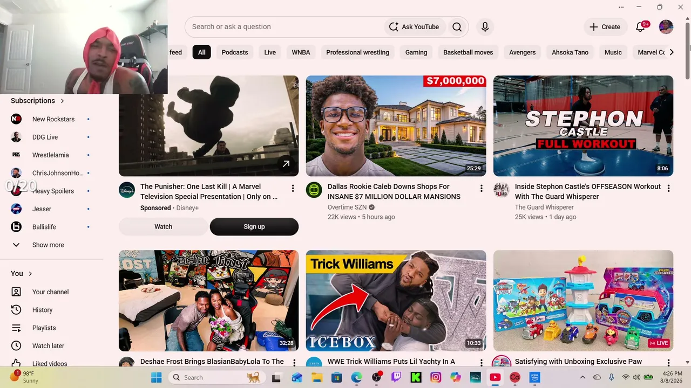
Task: Select the Live filter chip
Action: (270, 52)
